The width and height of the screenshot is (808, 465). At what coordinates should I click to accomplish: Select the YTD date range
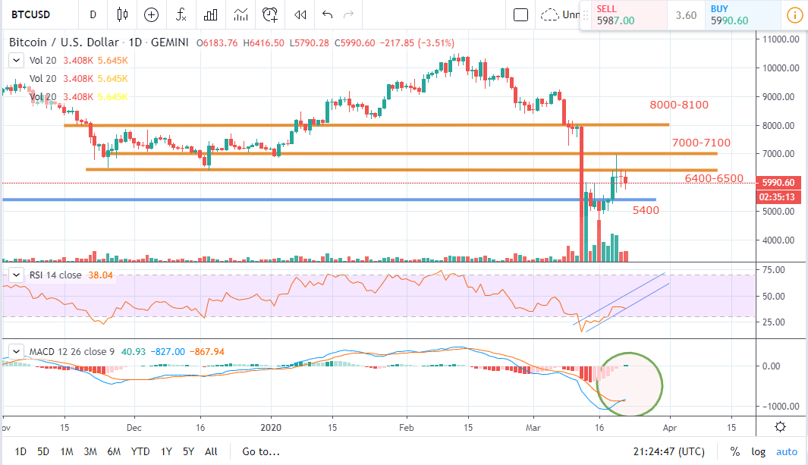[x=140, y=451]
